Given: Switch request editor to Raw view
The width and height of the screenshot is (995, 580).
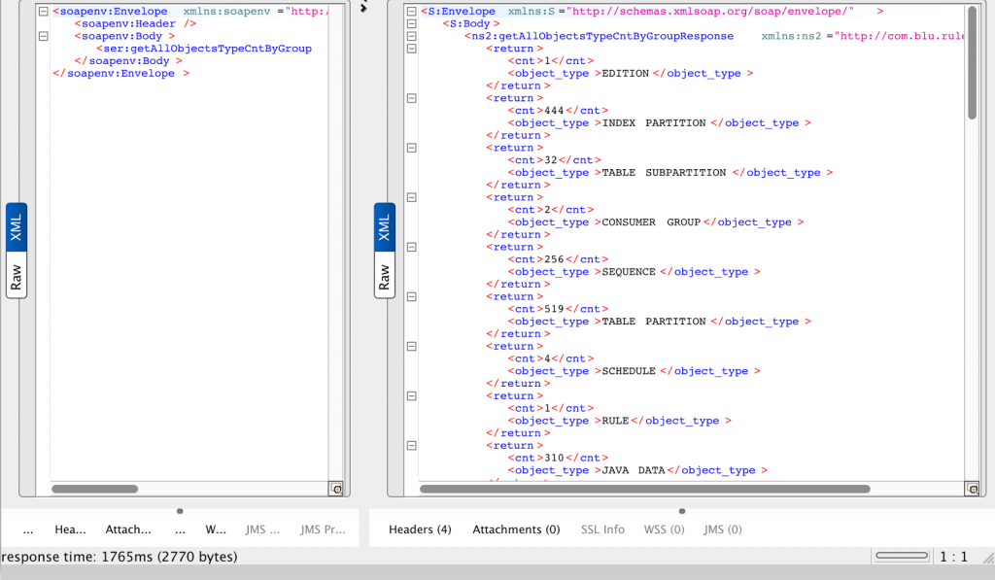Looking at the screenshot, I should [17, 275].
